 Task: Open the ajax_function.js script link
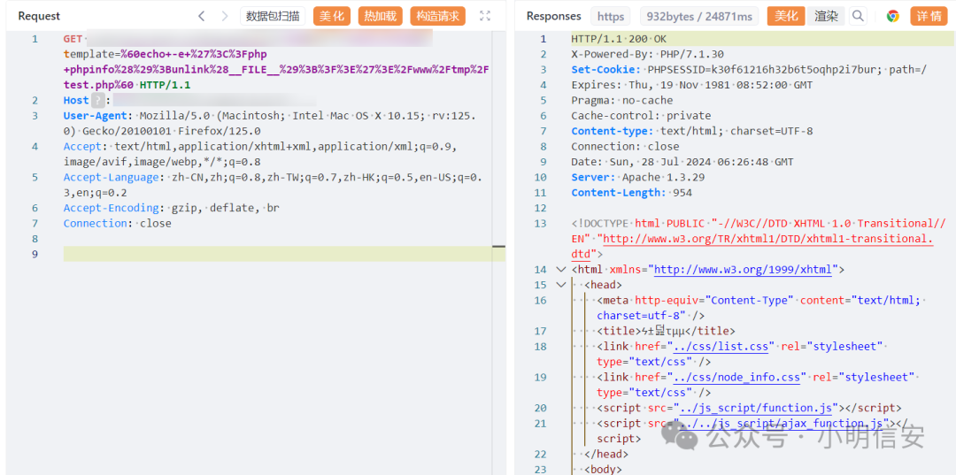pos(781,423)
